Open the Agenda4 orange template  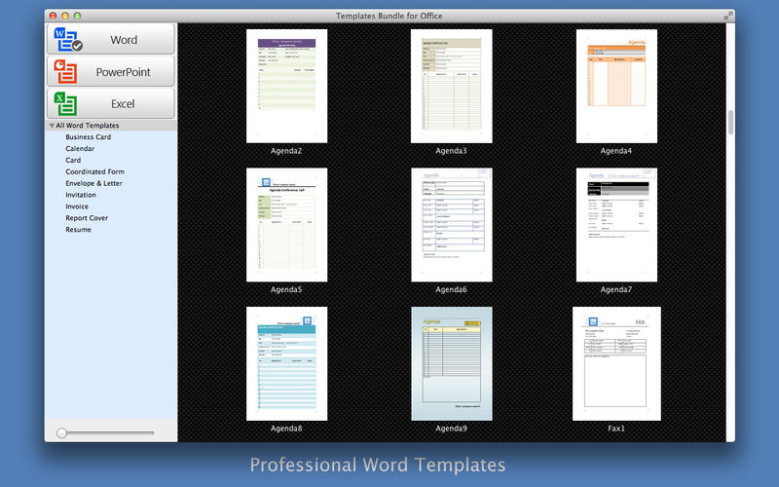pos(616,86)
